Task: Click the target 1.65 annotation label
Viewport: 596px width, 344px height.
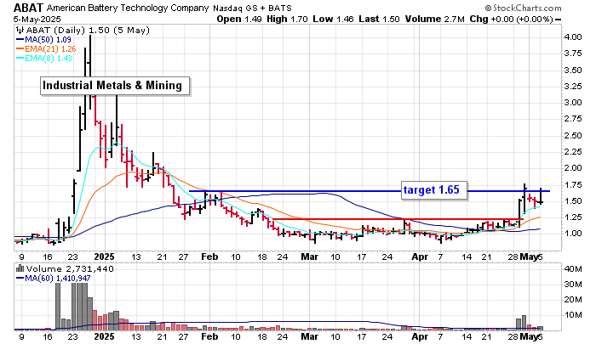Action: [x=434, y=190]
